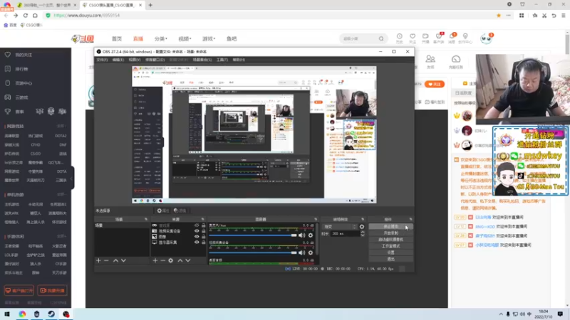Image resolution: width=570 pixels, height=320 pixels.
Task: Open the Filters button above the panels
Action: pos(180,210)
